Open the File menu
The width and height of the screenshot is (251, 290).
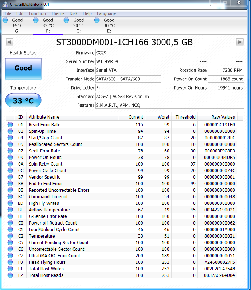[8, 13]
